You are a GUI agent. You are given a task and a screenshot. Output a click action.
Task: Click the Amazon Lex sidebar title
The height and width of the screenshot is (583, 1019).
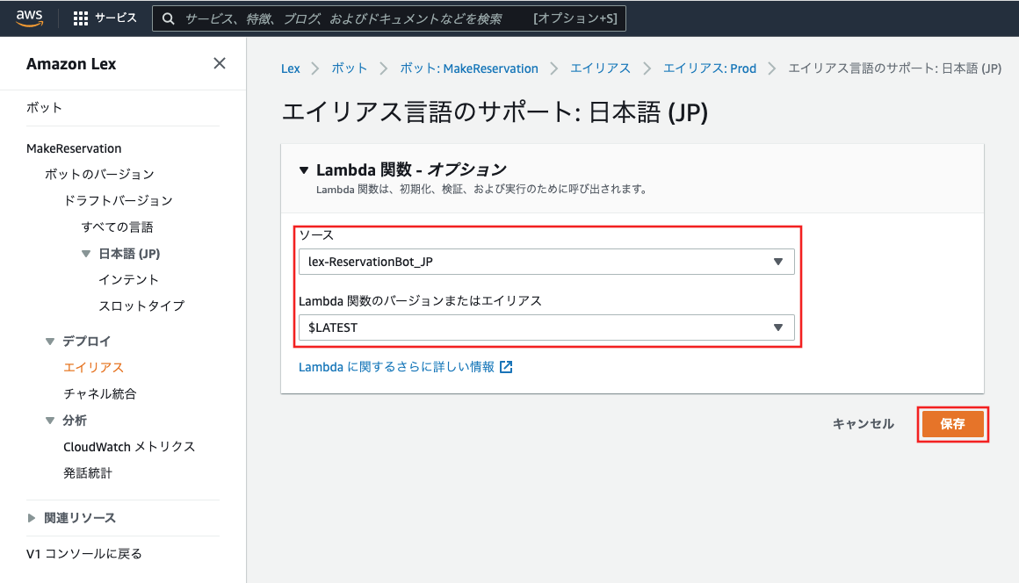tap(71, 63)
